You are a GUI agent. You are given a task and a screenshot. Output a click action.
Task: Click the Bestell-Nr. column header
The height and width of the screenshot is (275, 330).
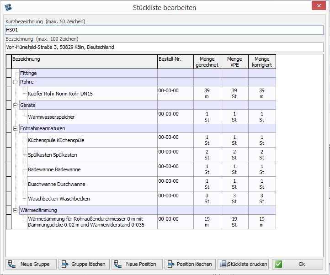click(176, 62)
